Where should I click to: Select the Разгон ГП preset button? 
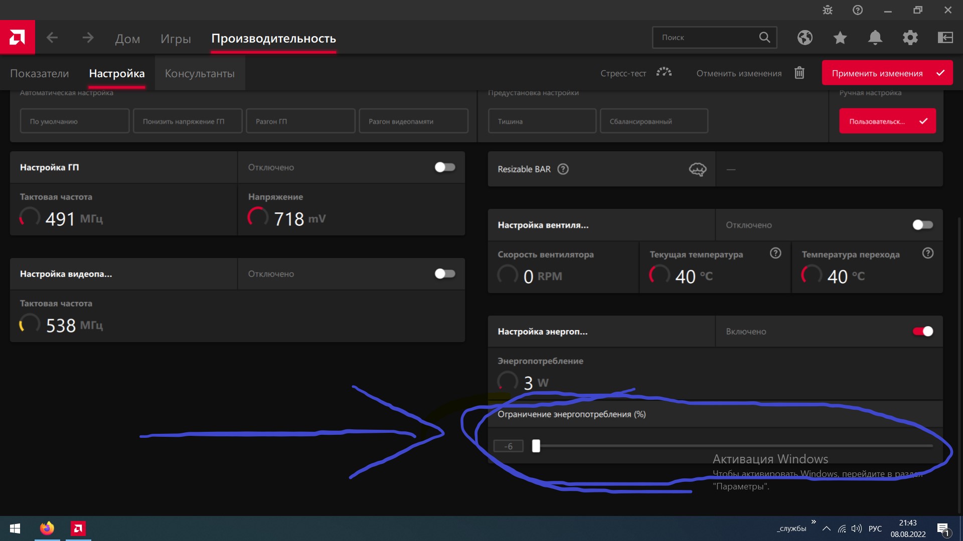coord(300,121)
